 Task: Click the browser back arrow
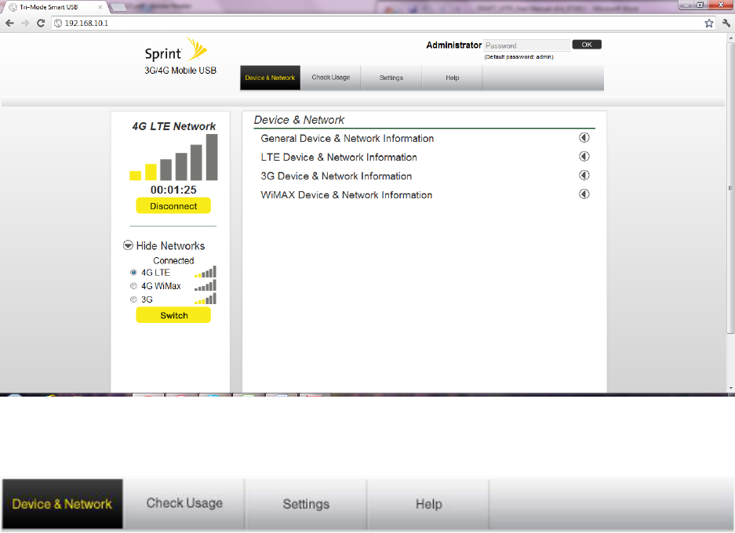(10, 23)
